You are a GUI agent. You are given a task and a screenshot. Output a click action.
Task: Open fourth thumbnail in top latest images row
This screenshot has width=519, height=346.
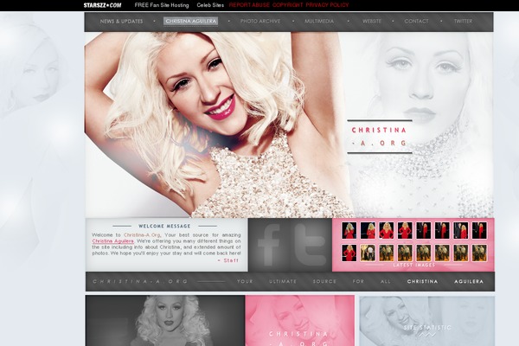click(x=405, y=230)
